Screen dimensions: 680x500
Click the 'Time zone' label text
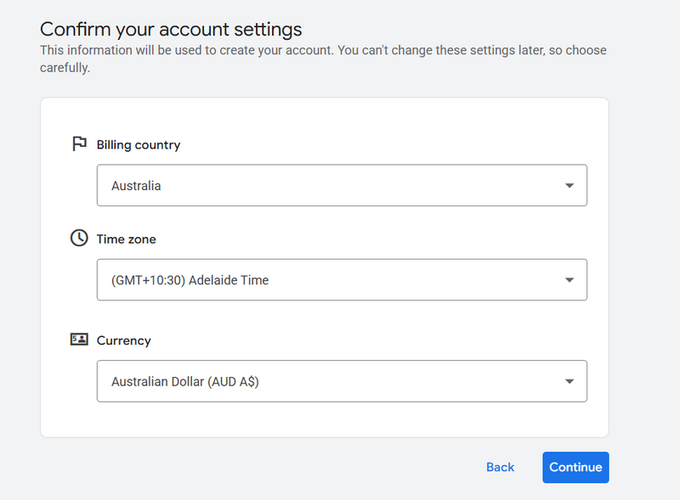click(127, 239)
